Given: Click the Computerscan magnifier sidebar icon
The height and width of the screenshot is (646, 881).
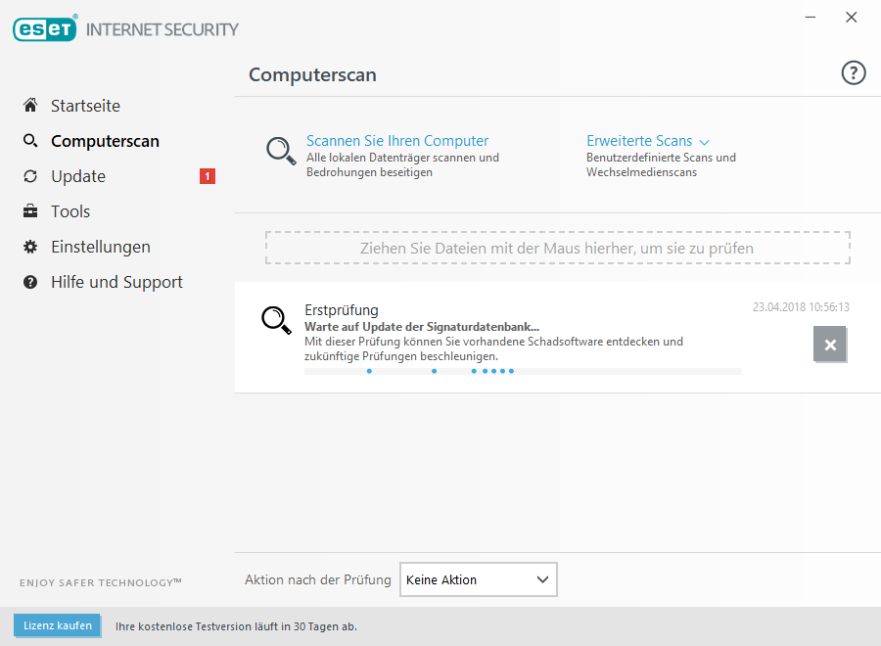Looking at the screenshot, I should 30,141.
